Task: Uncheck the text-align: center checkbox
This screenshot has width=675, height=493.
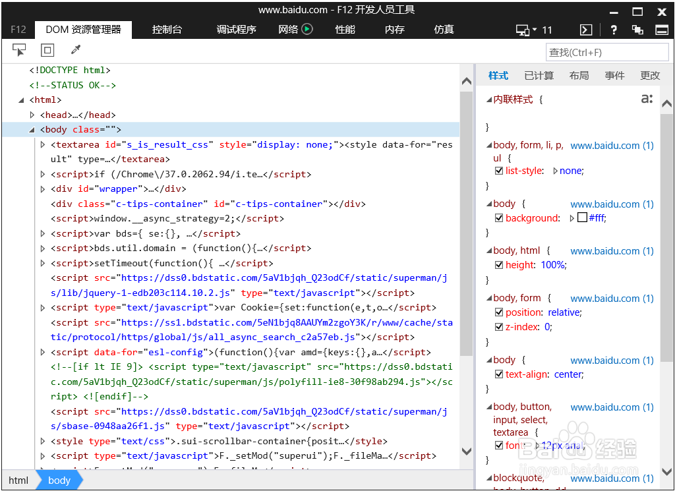Action: coord(499,374)
